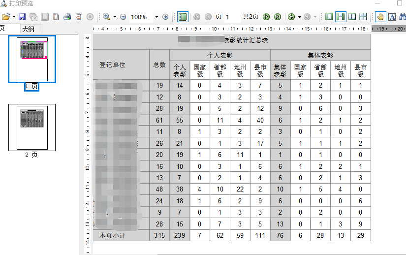
Task: Click the subtotal value 76
Action: 280,235
